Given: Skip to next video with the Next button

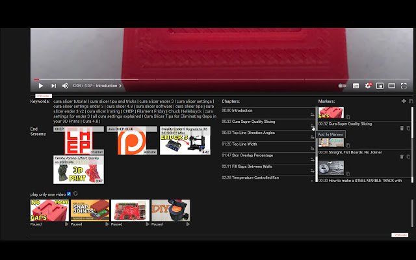Looking at the screenshot, I should click(53, 86).
